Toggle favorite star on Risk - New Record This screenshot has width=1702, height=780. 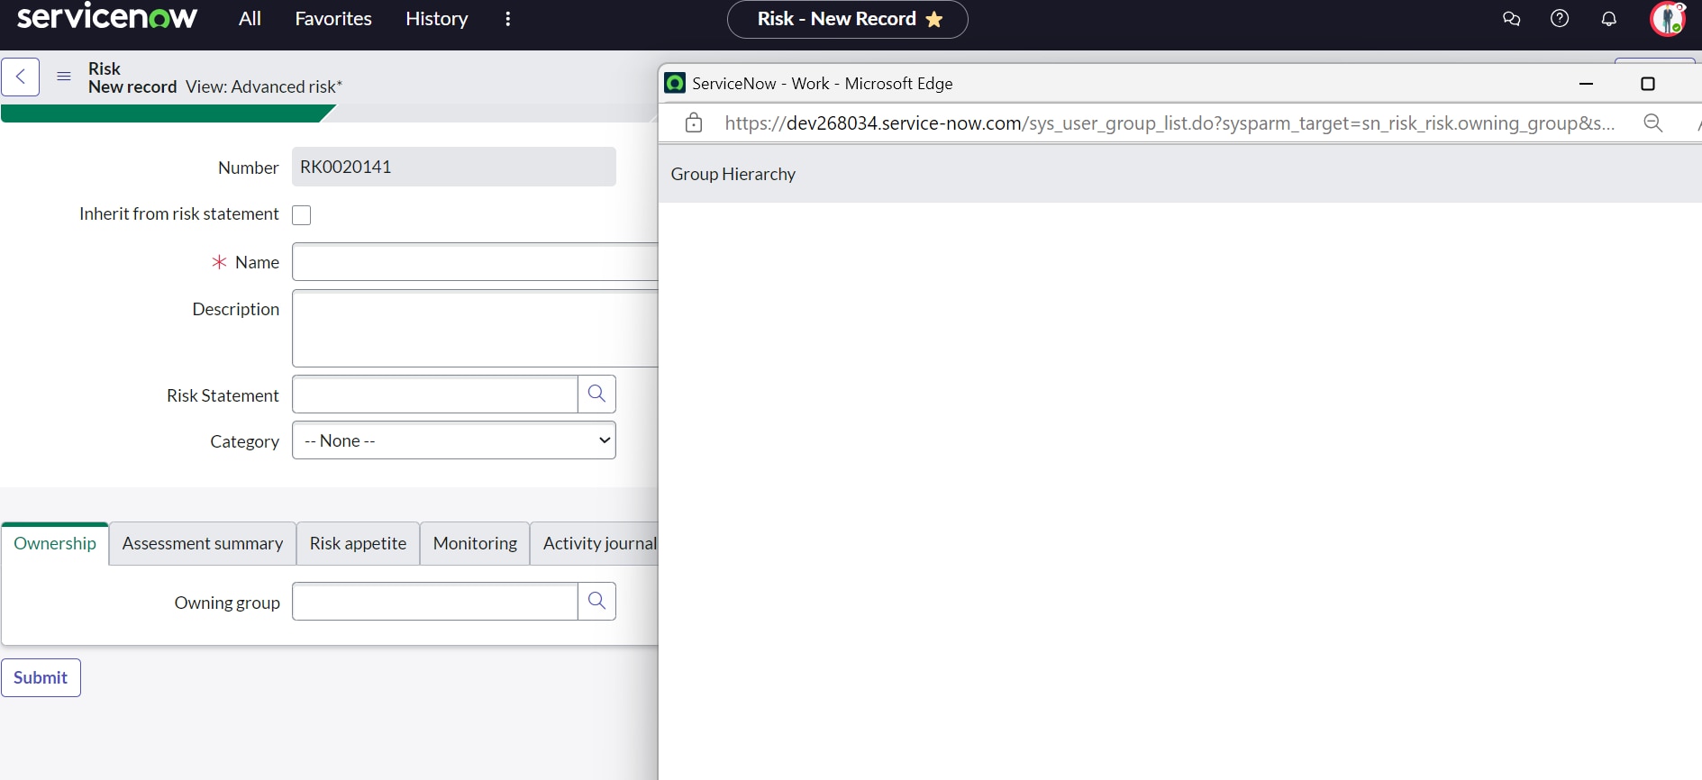coord(934,19)
